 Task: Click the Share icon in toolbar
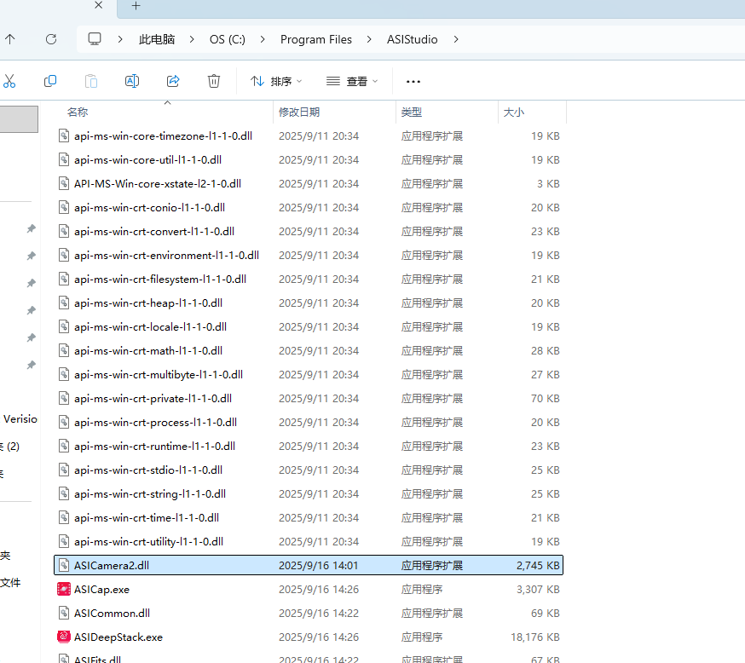pyautogui.click(x=173, y=81)
